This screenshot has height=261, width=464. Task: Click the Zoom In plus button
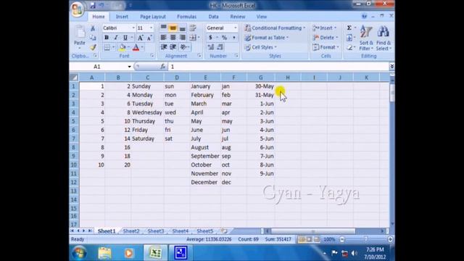(x=390, y=239)
